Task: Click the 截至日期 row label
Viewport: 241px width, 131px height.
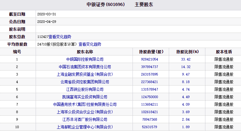Action: click(17, 14)
